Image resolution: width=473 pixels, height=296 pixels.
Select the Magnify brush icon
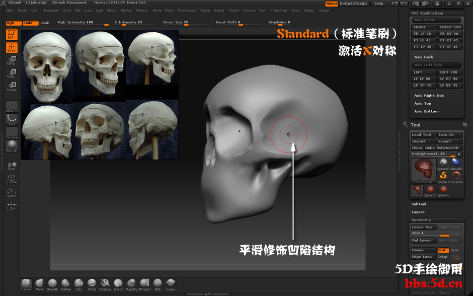click(x=131, y=285)
